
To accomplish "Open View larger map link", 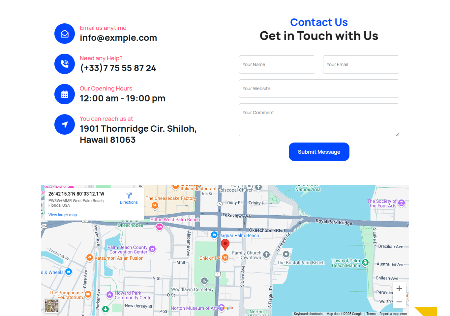I will [63, 215].
